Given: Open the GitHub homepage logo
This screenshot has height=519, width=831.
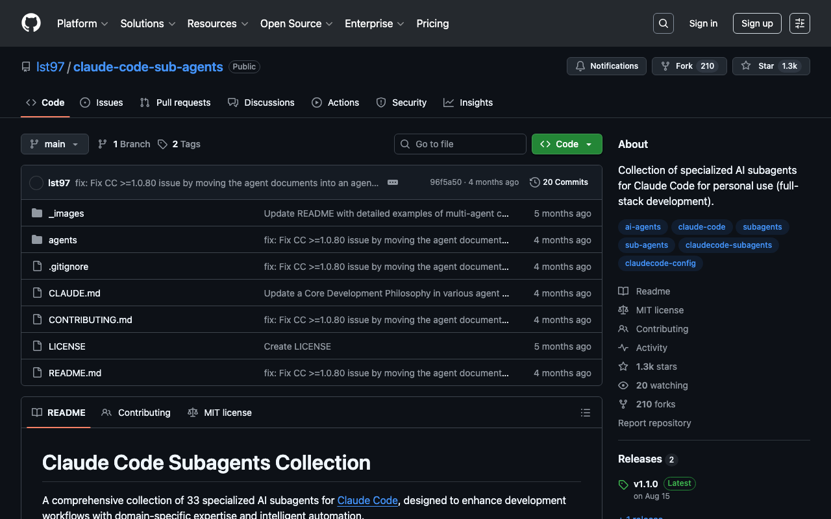Looking at the screenshot, I should click(31, 23).
